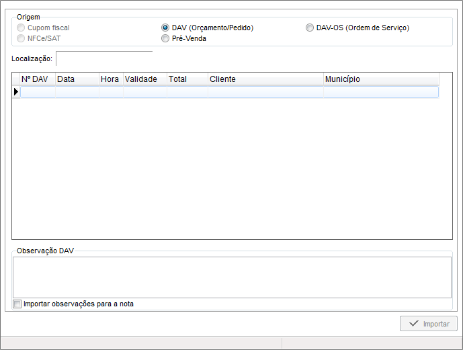Pick the Cupom fiscal origin option
This screenshot has width=463, height=350.
[22, 28]
